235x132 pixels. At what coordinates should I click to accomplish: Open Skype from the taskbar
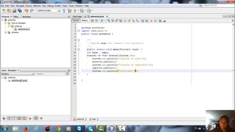[x=90, y=129]
